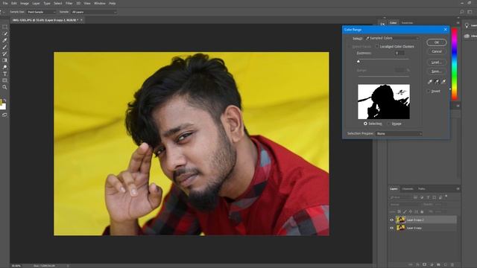Viewport: 477px width, 268px height.
Task: Create a new group folder icon
Action: click(438, 265)
